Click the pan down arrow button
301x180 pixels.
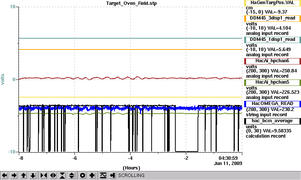[x=33, y=175]
